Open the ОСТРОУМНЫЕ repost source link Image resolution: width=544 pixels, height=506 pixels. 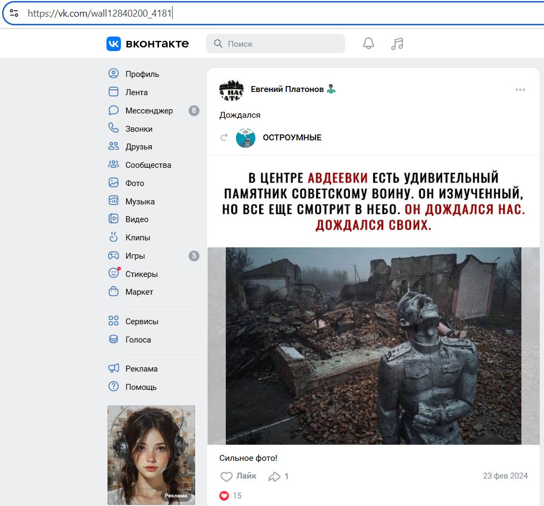(292, 138)
